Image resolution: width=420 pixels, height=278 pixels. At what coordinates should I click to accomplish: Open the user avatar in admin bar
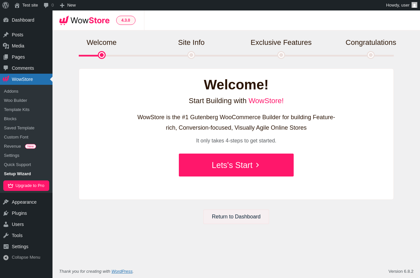414,5
